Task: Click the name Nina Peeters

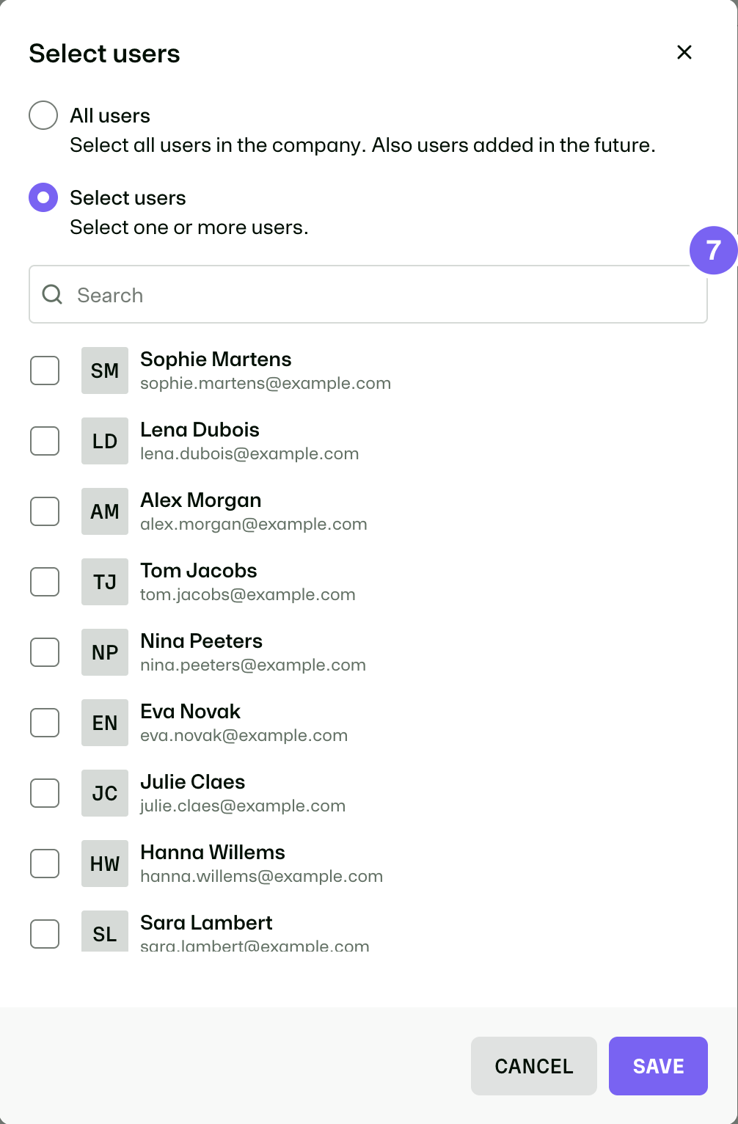Action: click(202, 641)
